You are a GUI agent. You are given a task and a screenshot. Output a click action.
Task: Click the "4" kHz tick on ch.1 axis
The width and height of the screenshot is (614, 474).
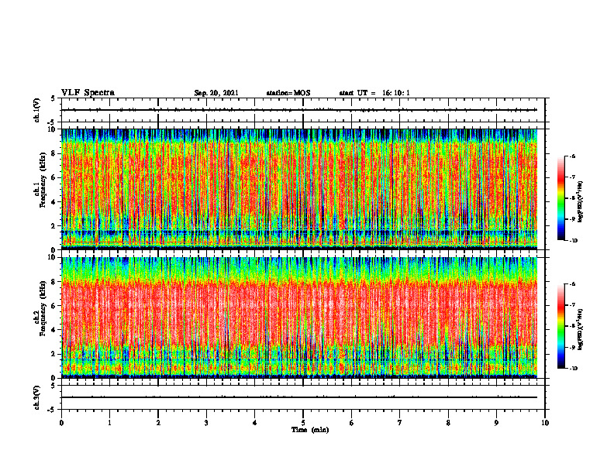[54, 202]
